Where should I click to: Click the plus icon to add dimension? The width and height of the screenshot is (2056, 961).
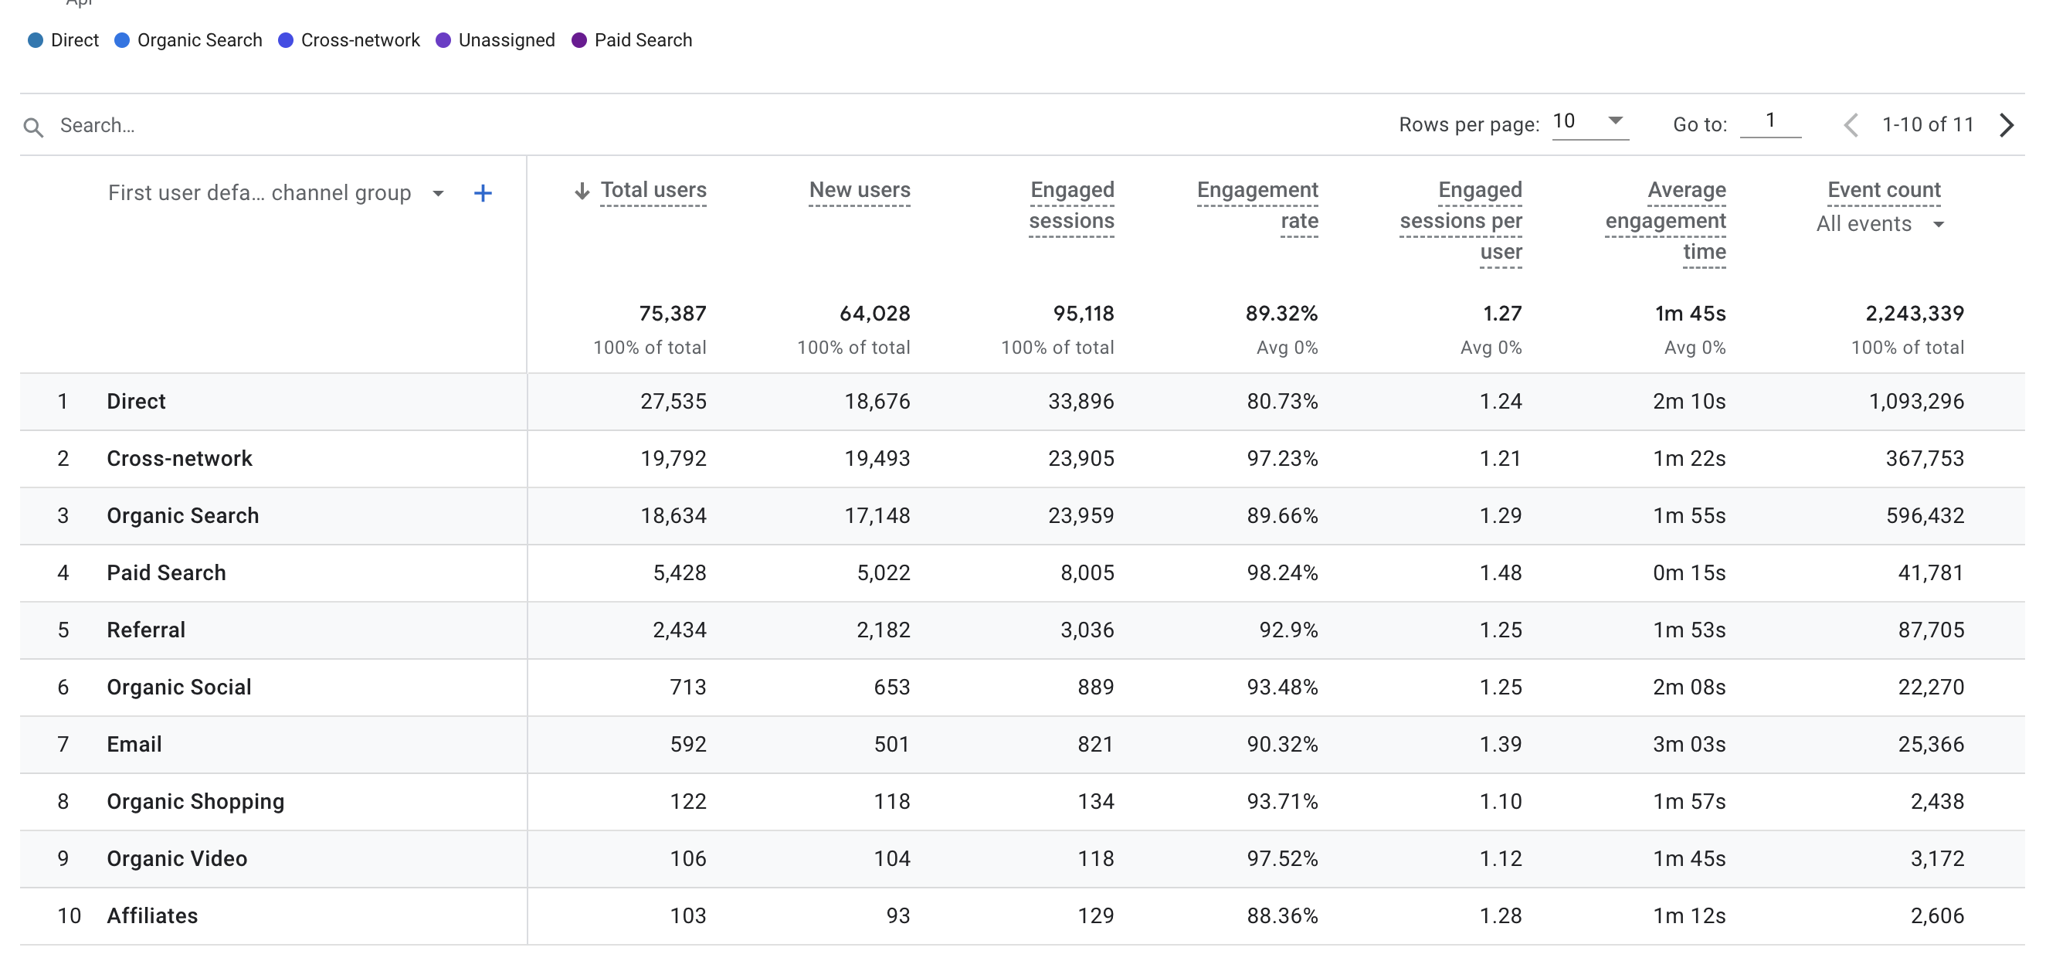coord(482,193)
